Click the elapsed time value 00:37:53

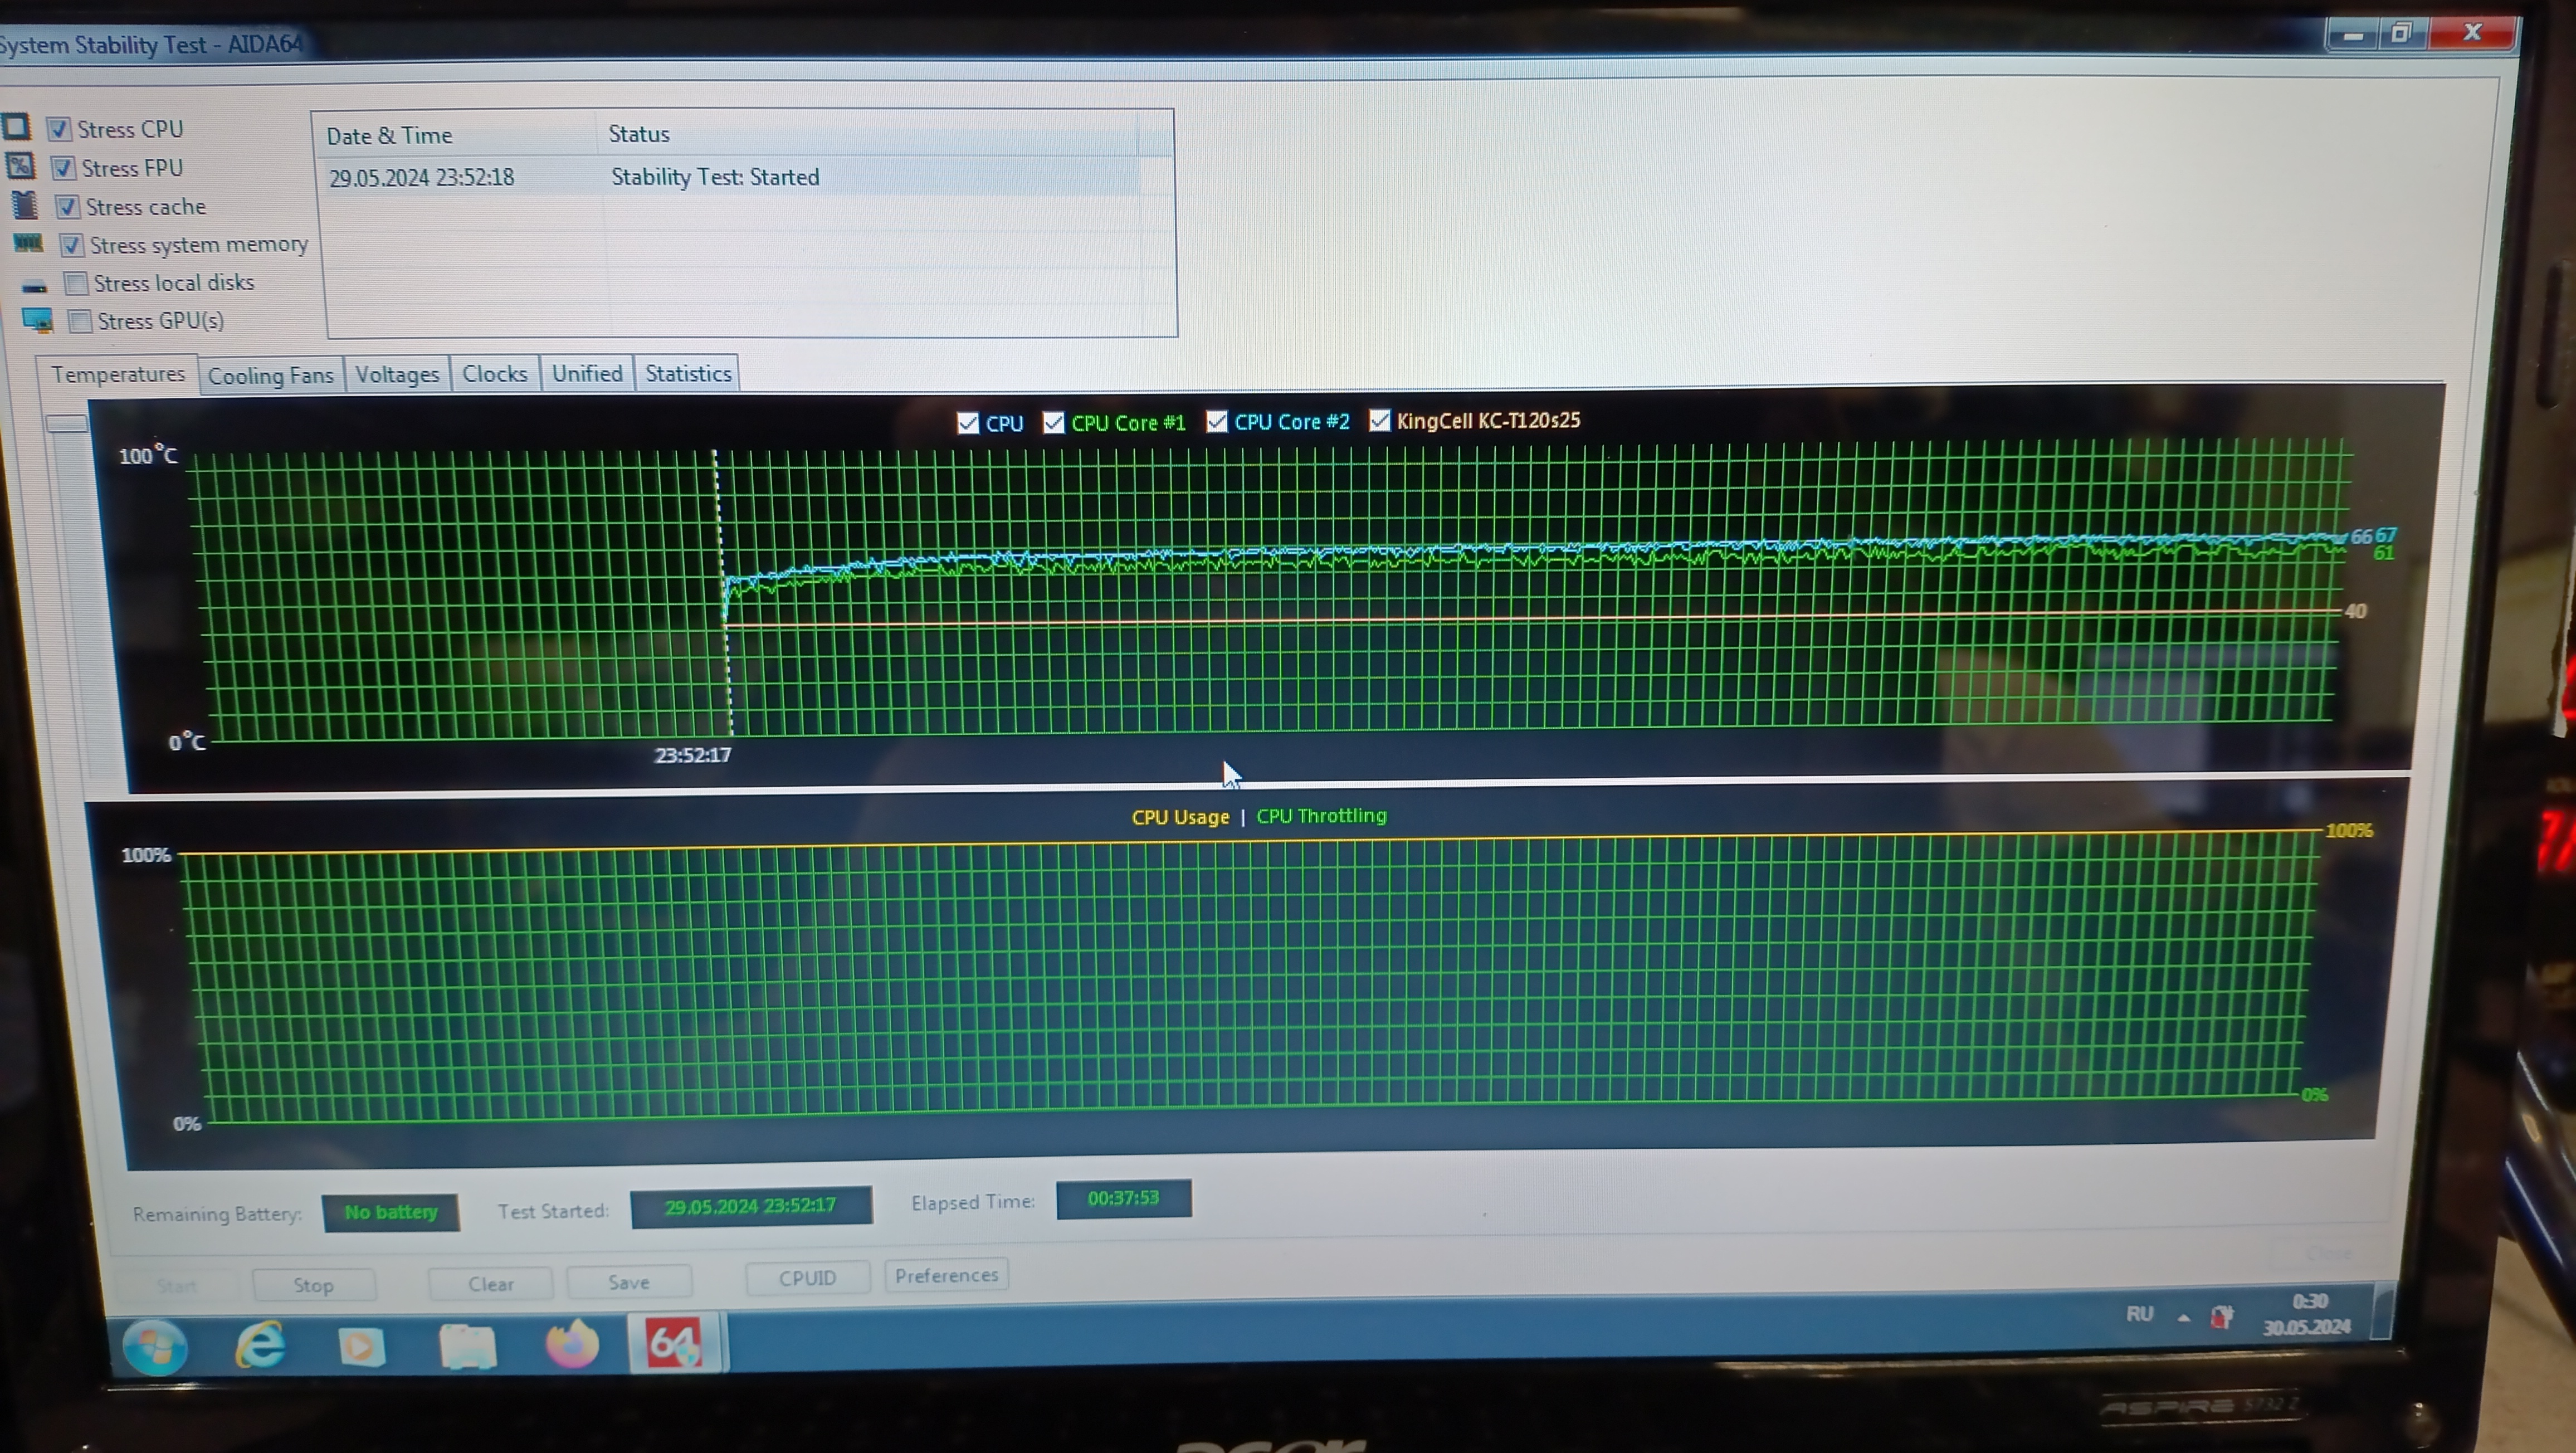pos(1123,1198)
